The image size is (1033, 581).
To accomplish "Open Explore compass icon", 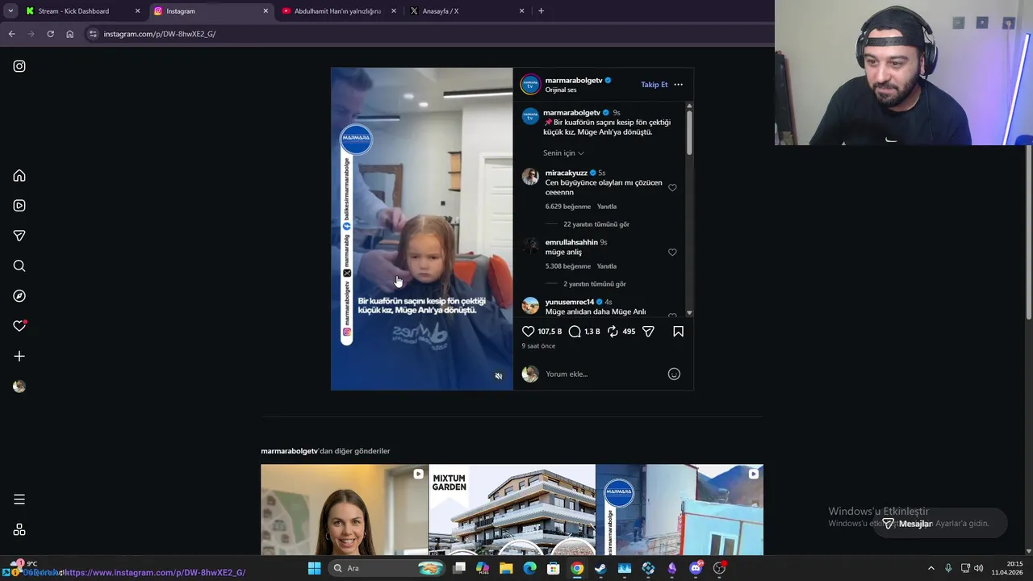I will 19,296.
